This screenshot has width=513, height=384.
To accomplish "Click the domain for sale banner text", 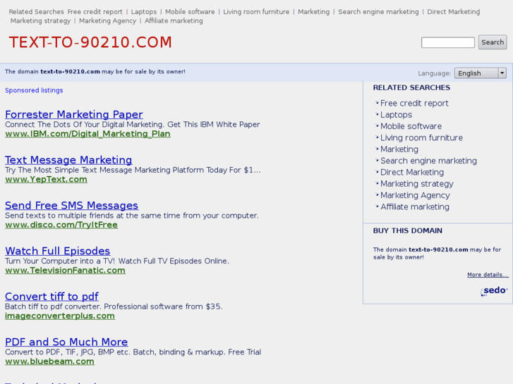I will [x=95, y=72].
